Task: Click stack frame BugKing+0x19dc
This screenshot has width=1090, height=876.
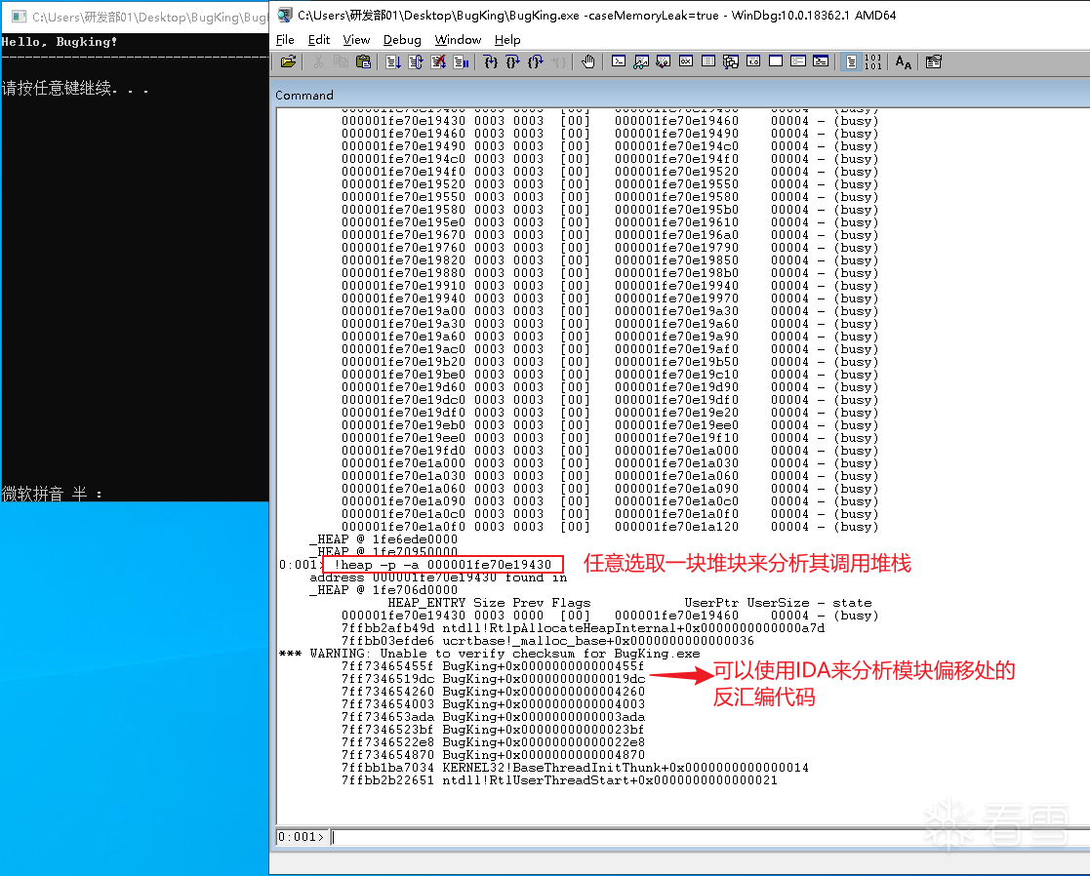Action: [x=493, y=679]
